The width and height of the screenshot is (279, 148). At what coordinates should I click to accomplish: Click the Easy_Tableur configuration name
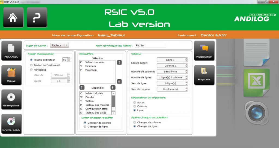click(x=111, y=35)
